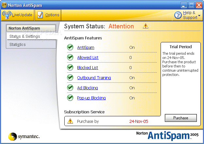Click the Purchase button
This screenshot has width=204, height=144.
[x=181, y=118]
